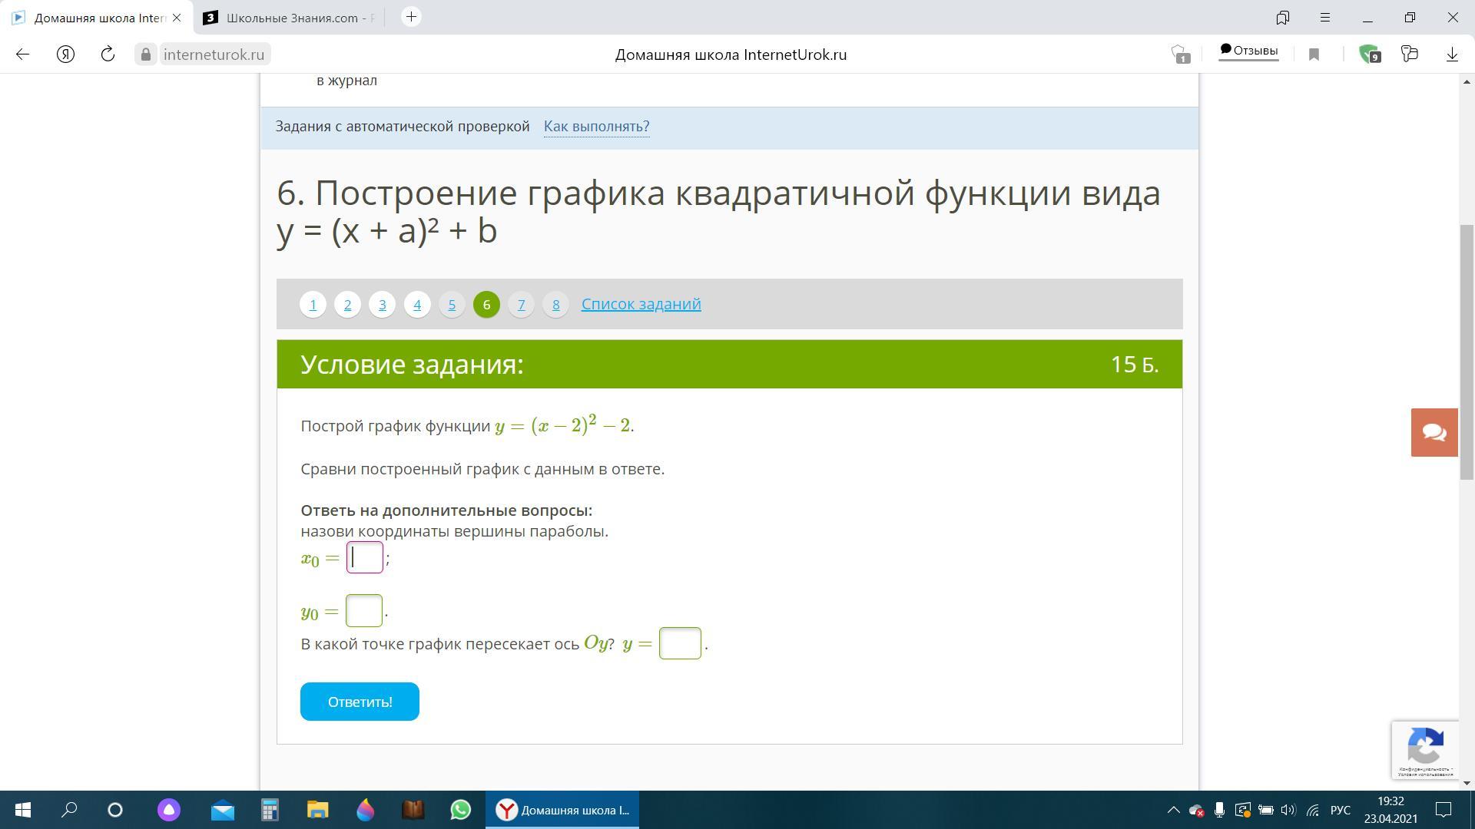Open the Список заданий link
Image resolution: width=1475 pixels, height=829 pixels.
point(641,304)
